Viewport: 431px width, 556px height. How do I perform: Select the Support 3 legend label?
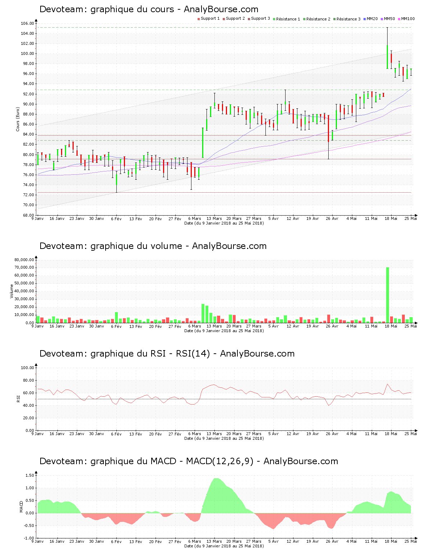click(x=260, y=19)
